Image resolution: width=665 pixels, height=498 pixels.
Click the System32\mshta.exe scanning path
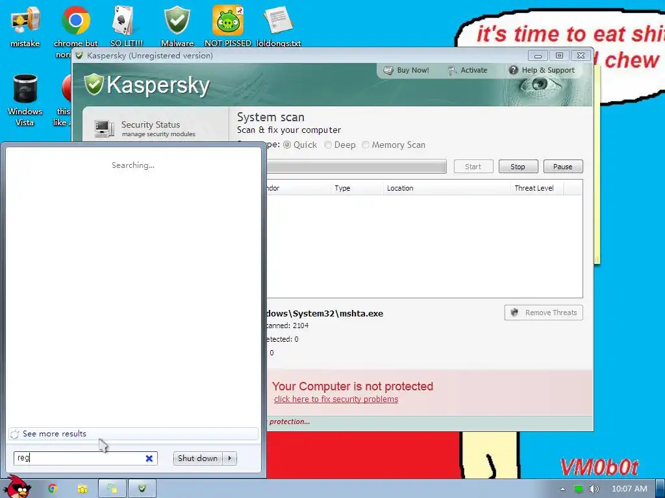tap(325, 313)
